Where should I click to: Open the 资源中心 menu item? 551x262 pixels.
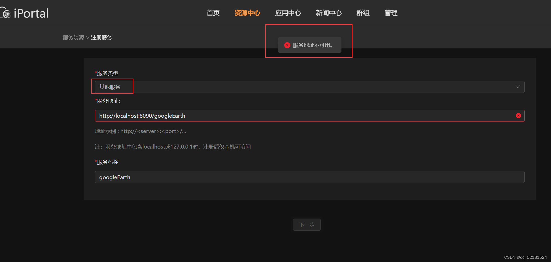pos(247,13)
